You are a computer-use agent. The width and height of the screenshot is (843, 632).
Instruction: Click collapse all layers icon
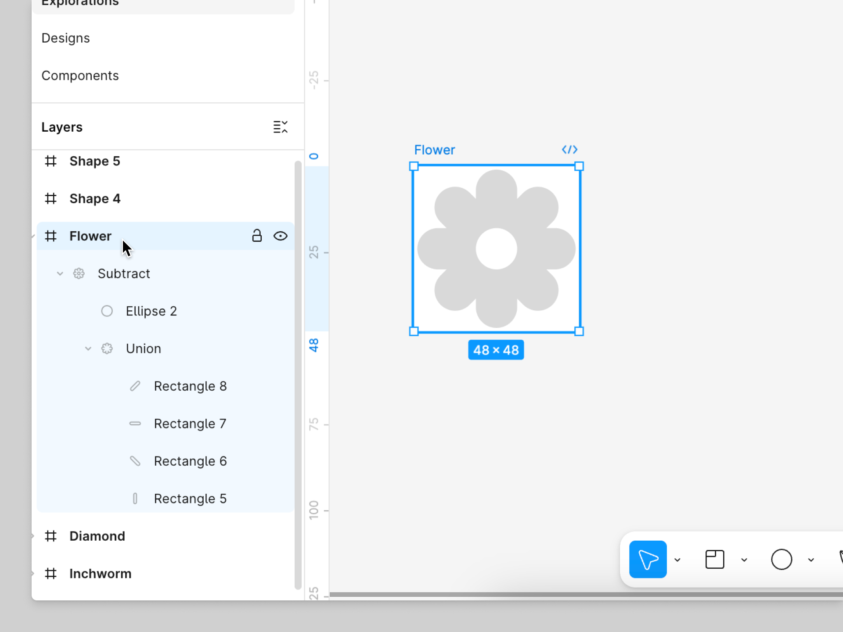point(280,127)
